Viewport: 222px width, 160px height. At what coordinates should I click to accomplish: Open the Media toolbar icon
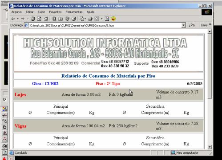[67, 19]
